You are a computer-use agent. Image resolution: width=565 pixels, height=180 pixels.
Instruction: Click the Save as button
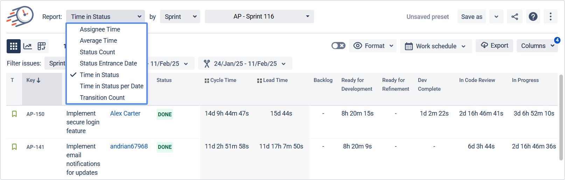tap(471, 17)
